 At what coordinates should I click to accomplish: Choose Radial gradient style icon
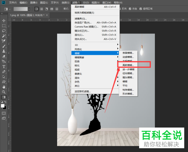click(x=41, y=9)
